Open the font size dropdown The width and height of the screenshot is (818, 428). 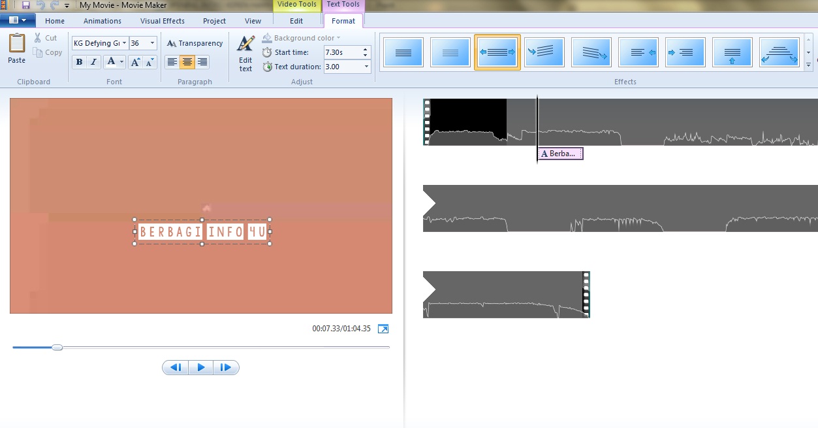tap(151, 42)
